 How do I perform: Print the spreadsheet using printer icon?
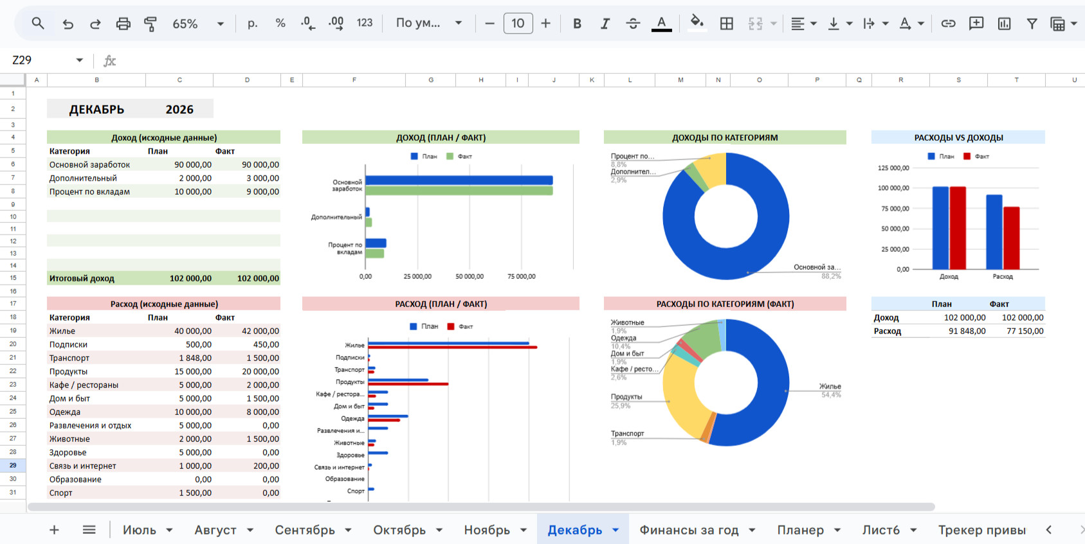(123, 24)
